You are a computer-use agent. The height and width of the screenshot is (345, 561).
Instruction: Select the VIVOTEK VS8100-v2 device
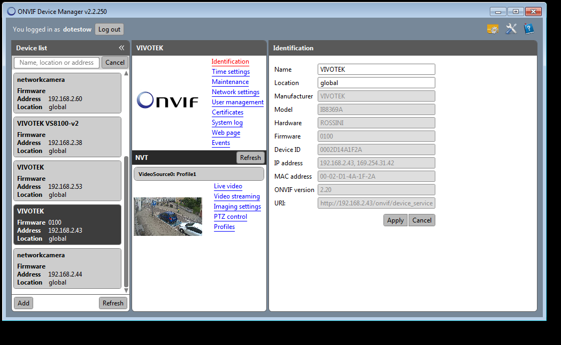67,137
